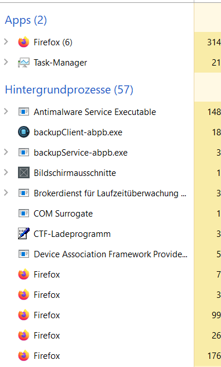Select the Firefox process using 176
The width and height of the screenshot is (221, 367).
[110, 356]
